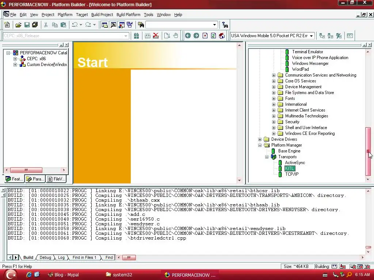Click the Copy icon
This screenshot has width=374, height=280.
[55, 25]
